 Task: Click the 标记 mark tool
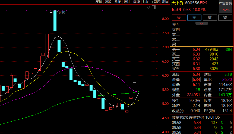146,2
